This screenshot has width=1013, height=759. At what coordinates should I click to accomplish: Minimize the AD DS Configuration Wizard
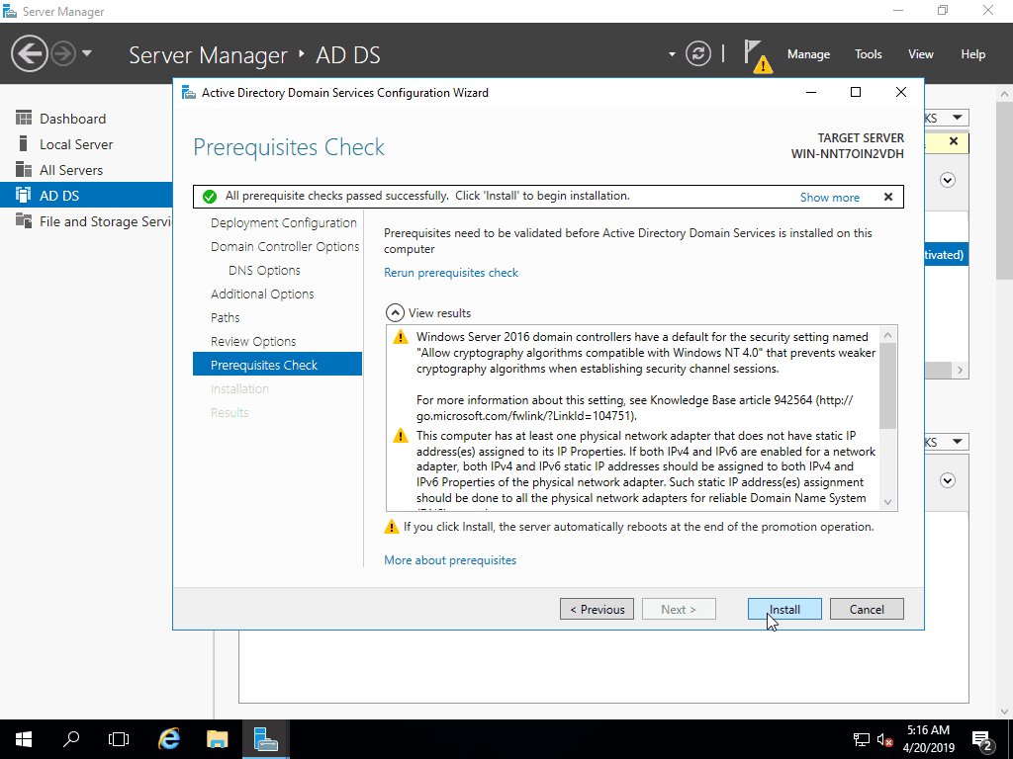811,92
